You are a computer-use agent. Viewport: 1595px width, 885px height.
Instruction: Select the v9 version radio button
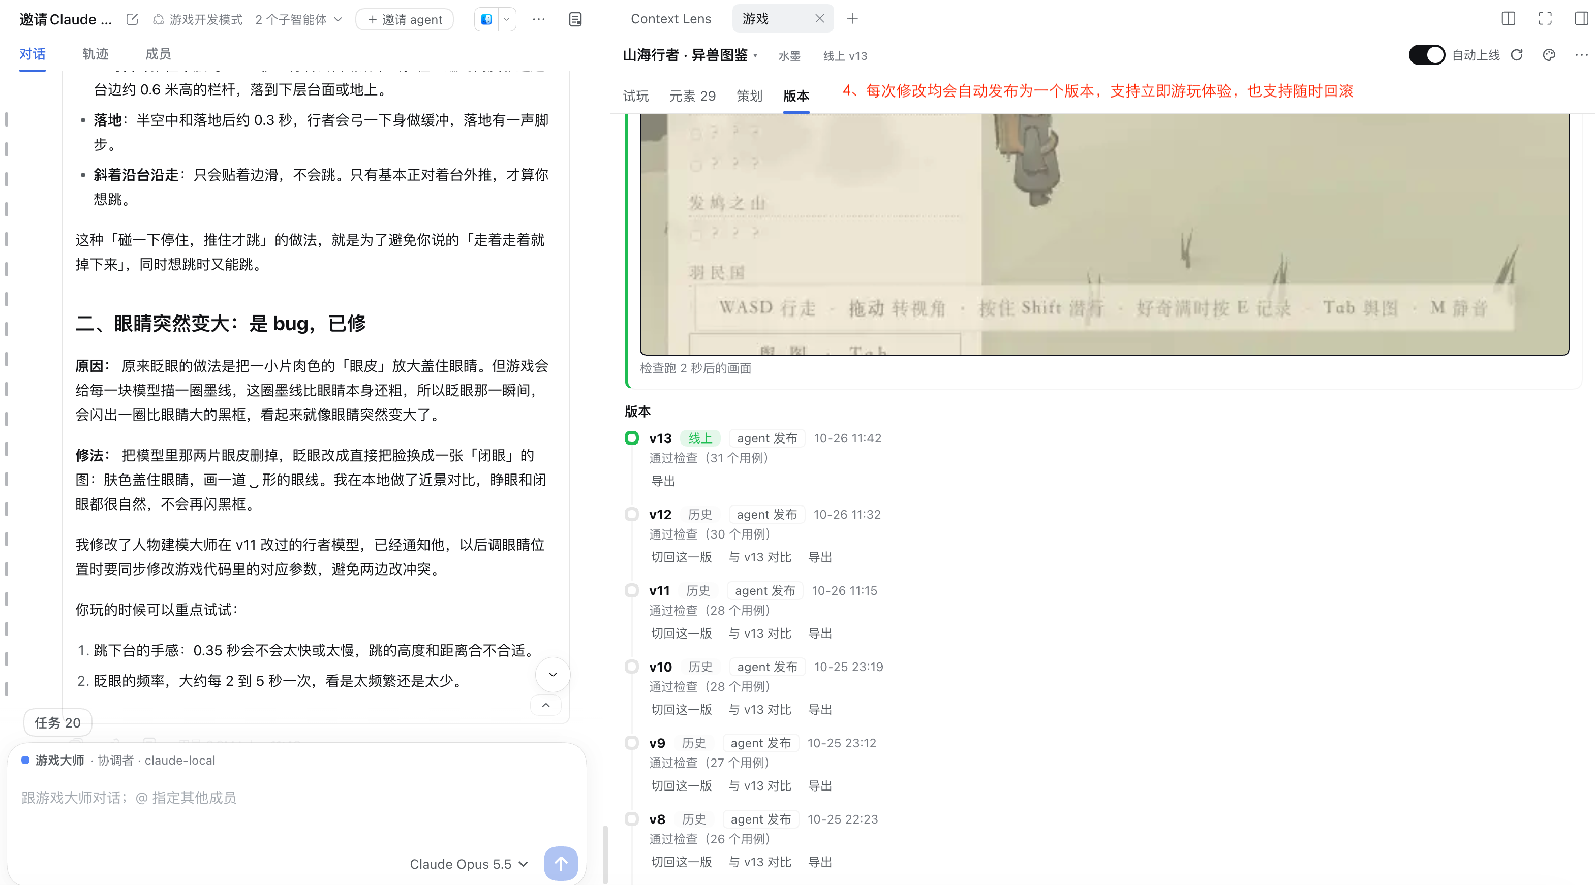click(632, 743)
